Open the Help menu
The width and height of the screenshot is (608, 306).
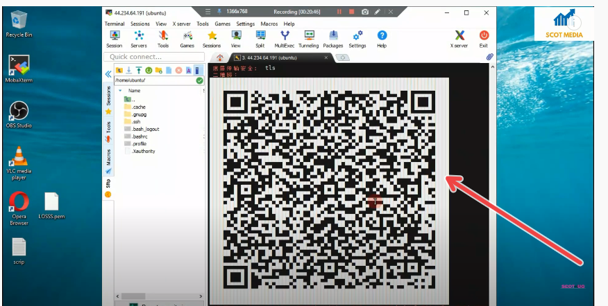coord(289,24)
